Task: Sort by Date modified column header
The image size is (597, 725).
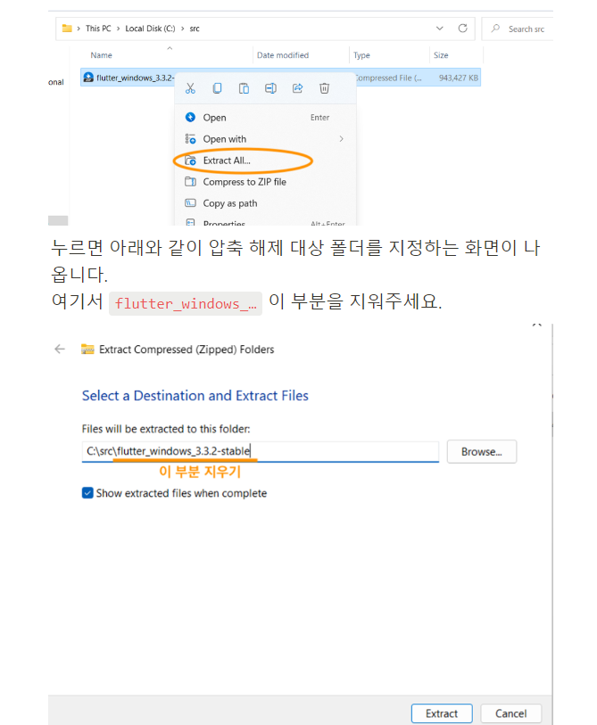Action: [283, 55]
